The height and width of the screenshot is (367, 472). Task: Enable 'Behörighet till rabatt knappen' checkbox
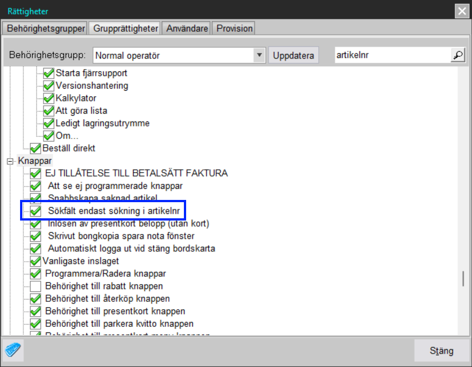click(x=36, y=286)
